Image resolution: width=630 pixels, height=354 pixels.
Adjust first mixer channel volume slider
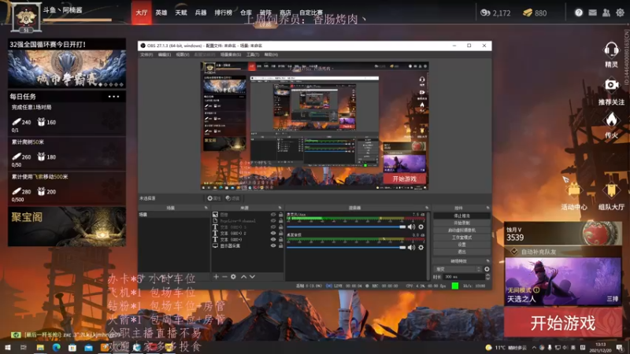pos(346,227)
